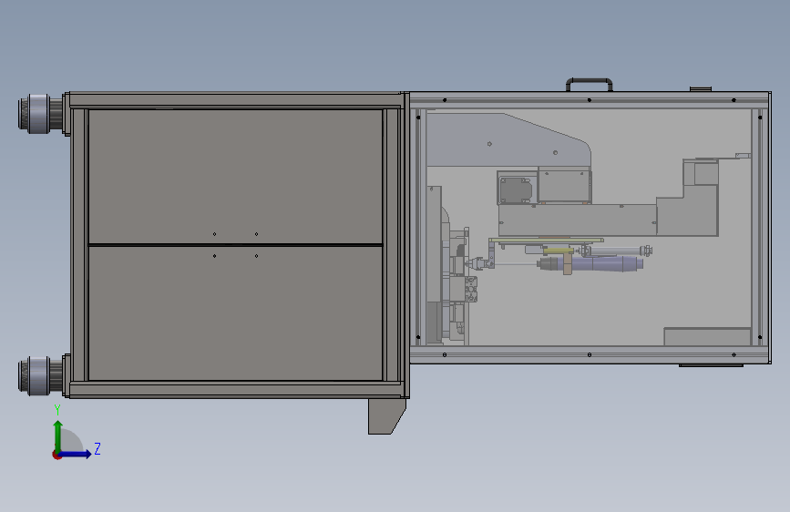Select the angled gray plate at the enclosure's top-left
This screenshot has width=790, height=512.
(508, 139)
